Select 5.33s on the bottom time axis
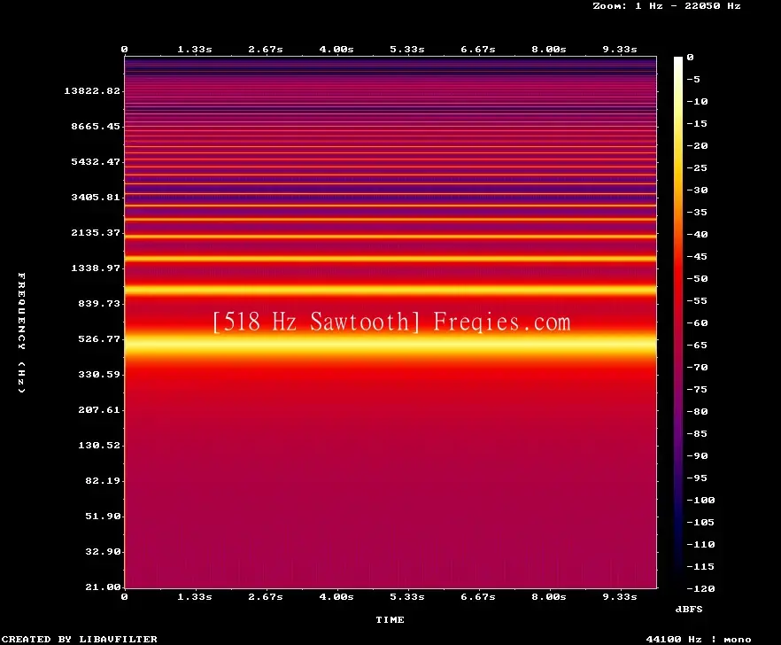This screenshot has height=645, width=781. (407, 596)
